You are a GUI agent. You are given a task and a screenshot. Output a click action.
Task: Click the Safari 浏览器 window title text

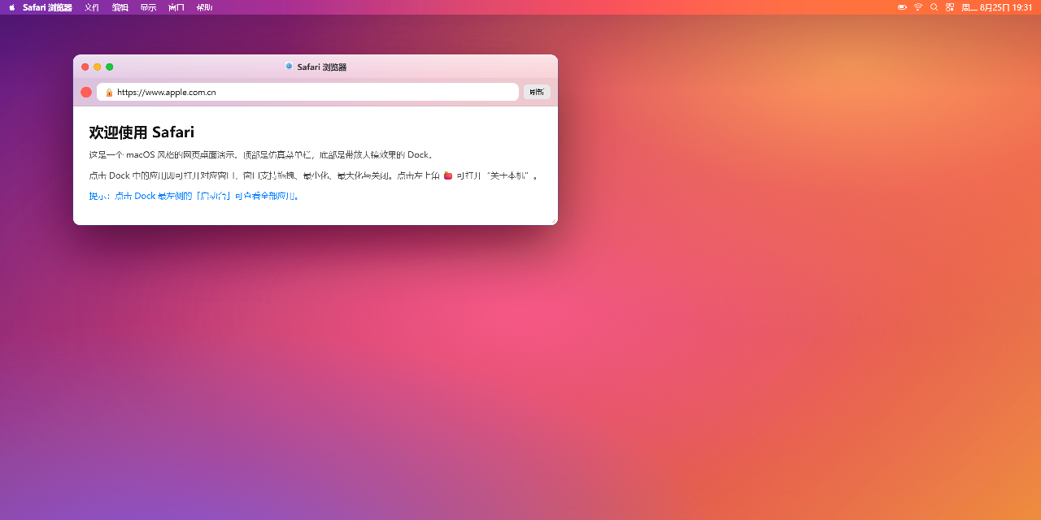pos(321,67)
